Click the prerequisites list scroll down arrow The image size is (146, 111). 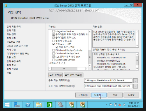pyautogui.click(x=137, y=69)
